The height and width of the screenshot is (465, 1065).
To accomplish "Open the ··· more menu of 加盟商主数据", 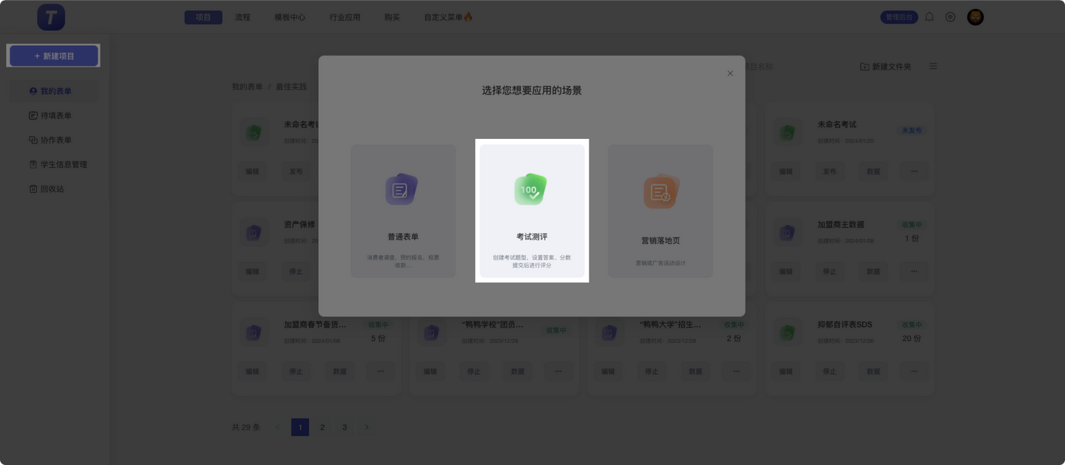I will (914, 271).
